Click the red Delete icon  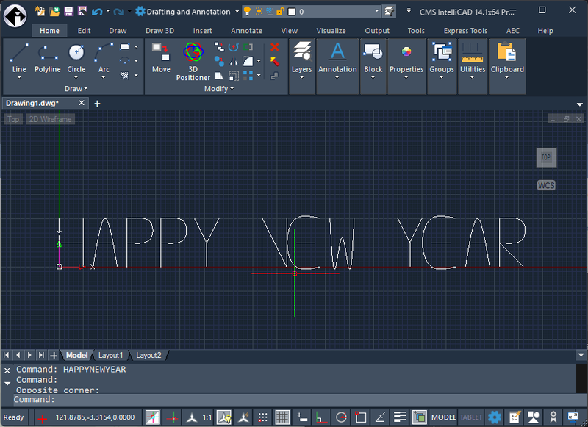[275, 48]
